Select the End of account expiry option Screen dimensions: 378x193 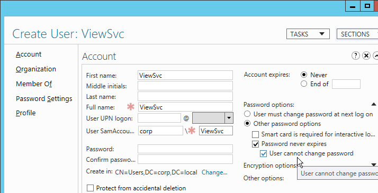(304, 84)
